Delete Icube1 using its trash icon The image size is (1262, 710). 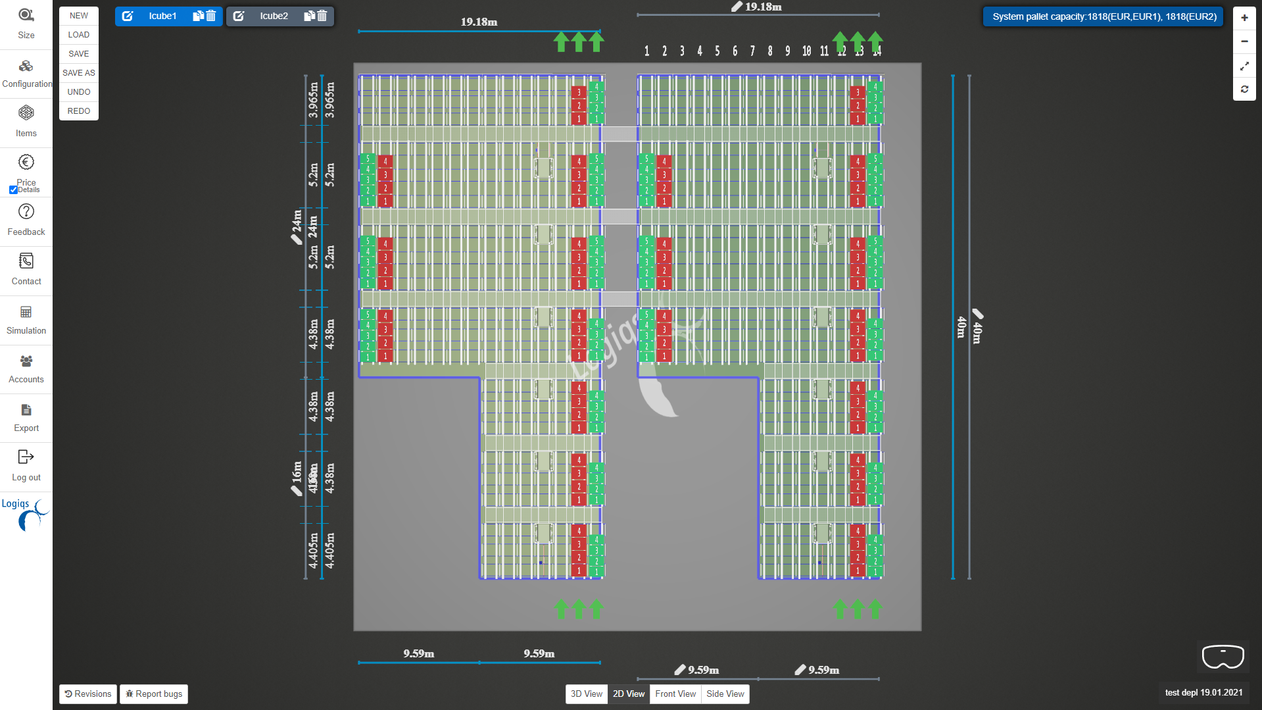pos(210,16)
